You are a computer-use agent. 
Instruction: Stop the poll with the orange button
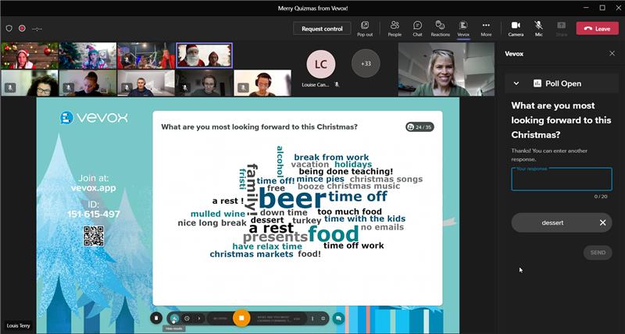pyautogui.click(x=241, y=318)
